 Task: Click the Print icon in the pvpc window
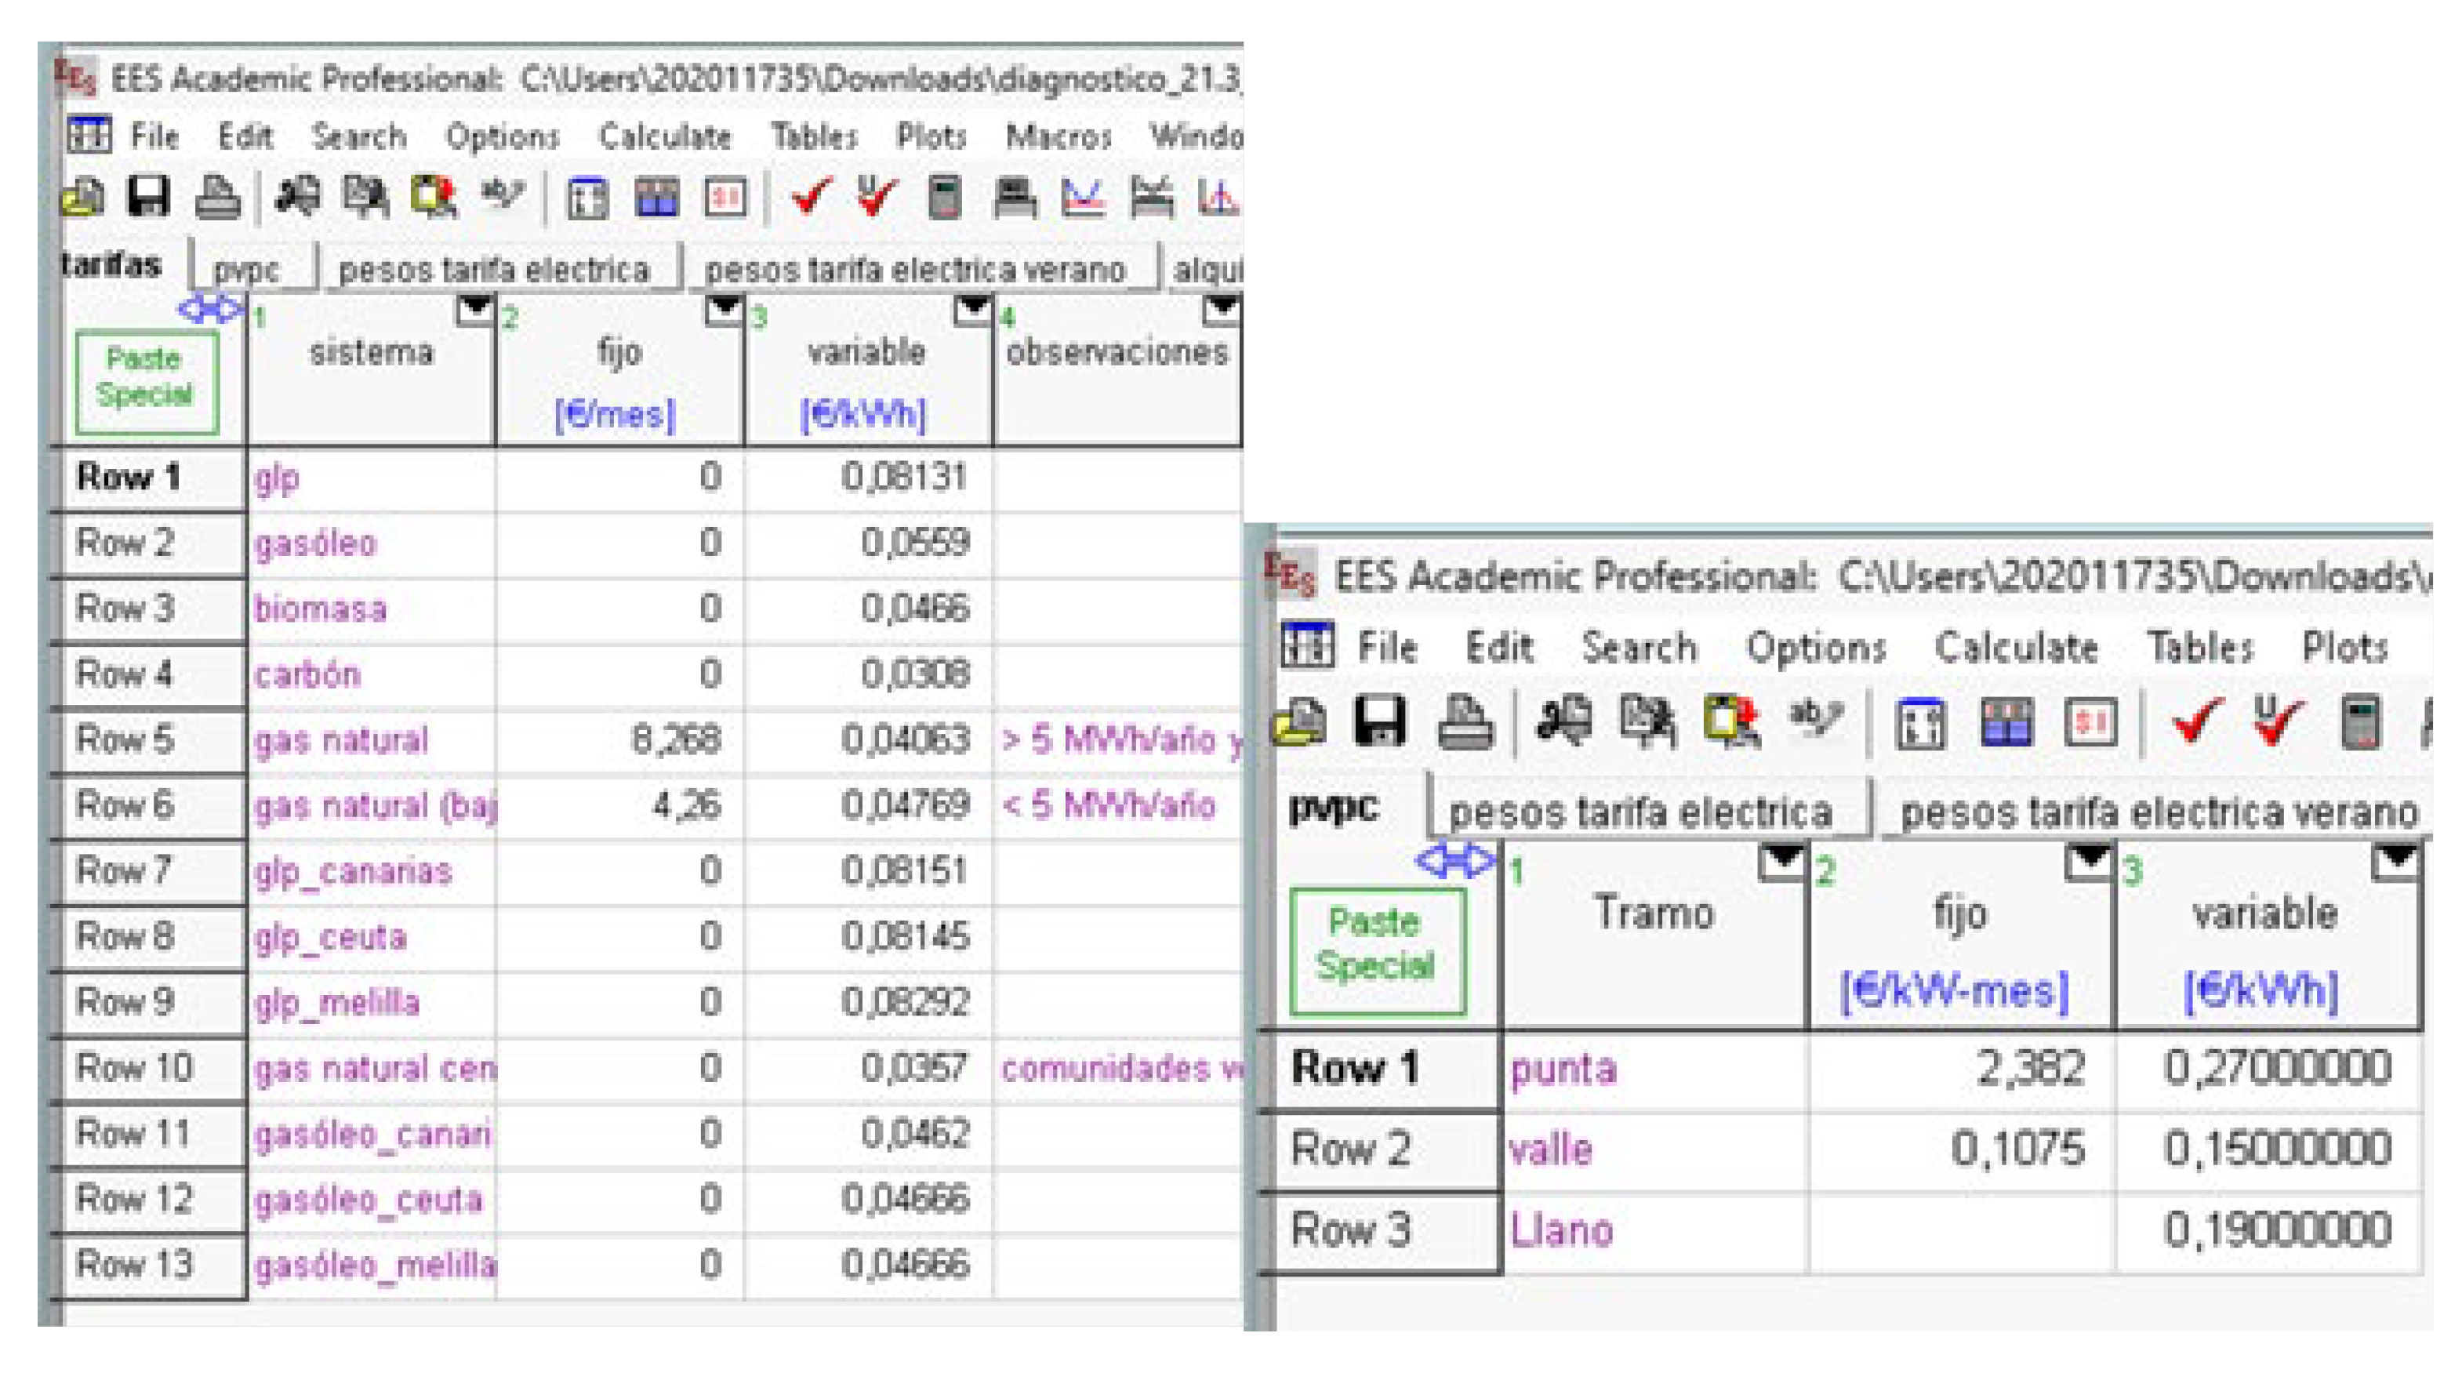coord(1465,722)
